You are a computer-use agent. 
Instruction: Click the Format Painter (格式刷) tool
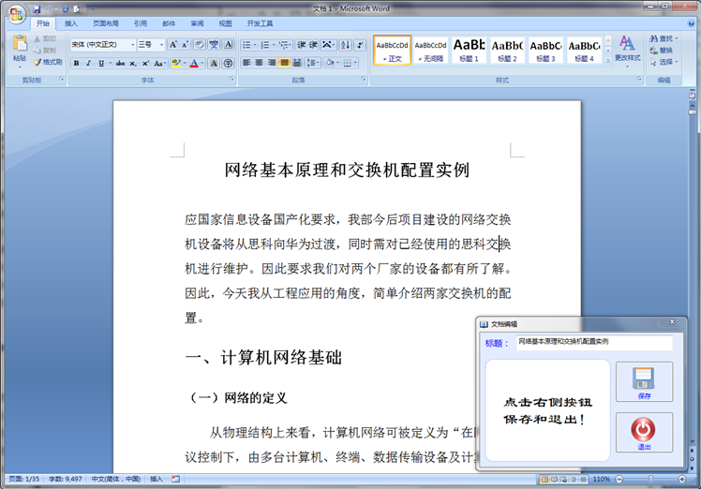(x=47, y=62)
